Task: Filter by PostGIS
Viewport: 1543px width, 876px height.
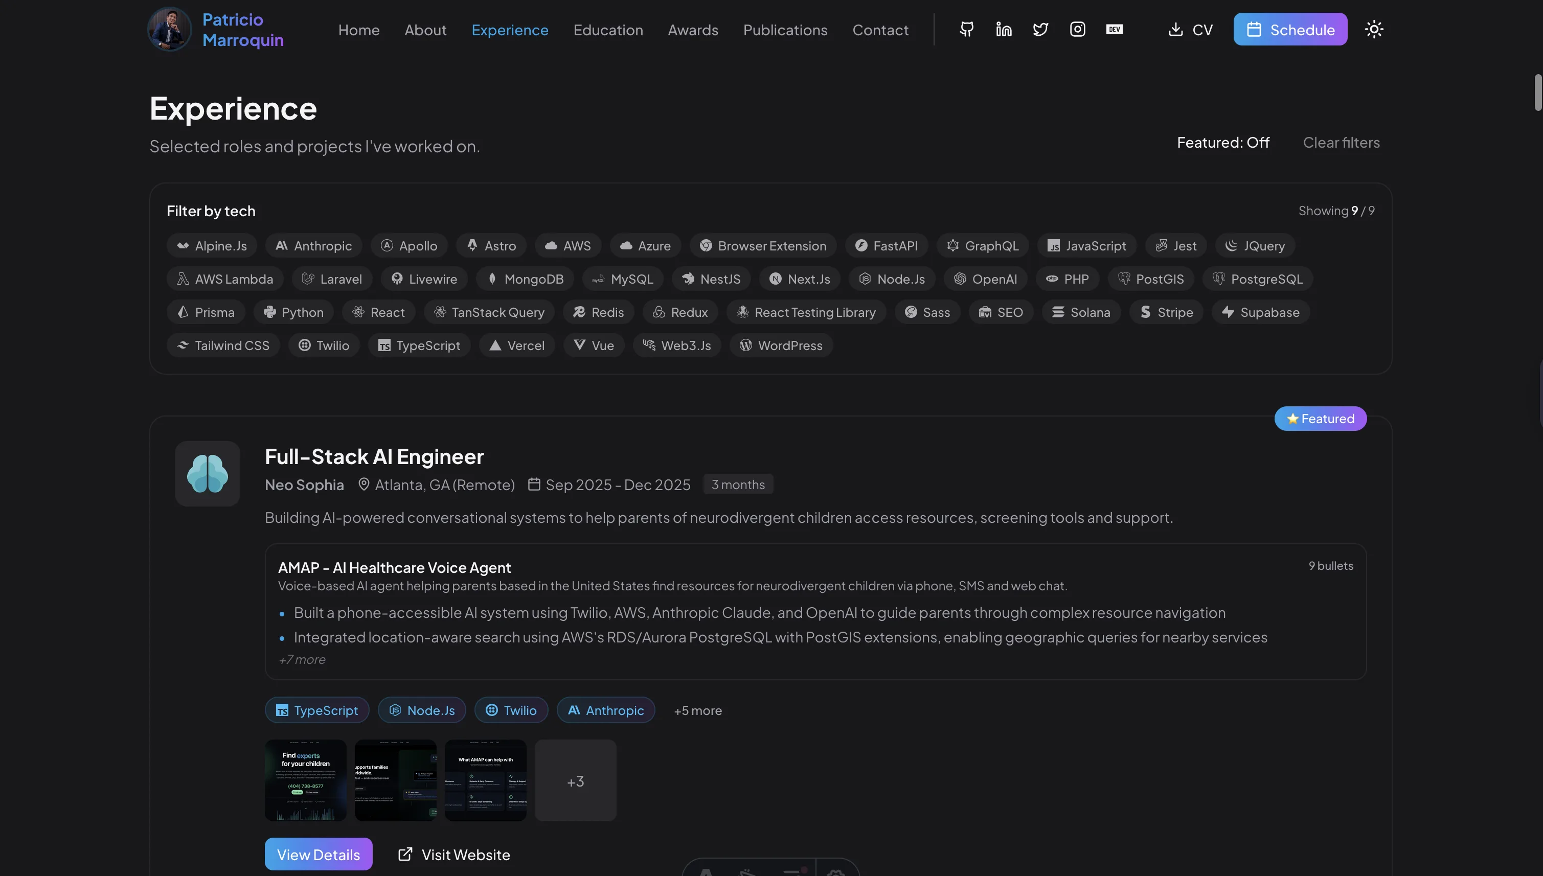Action: pyautogui.click(x=1151, y=279)
